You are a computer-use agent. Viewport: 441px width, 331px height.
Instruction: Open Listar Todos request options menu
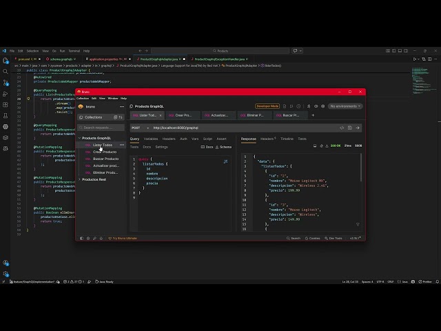pos(122,145)
